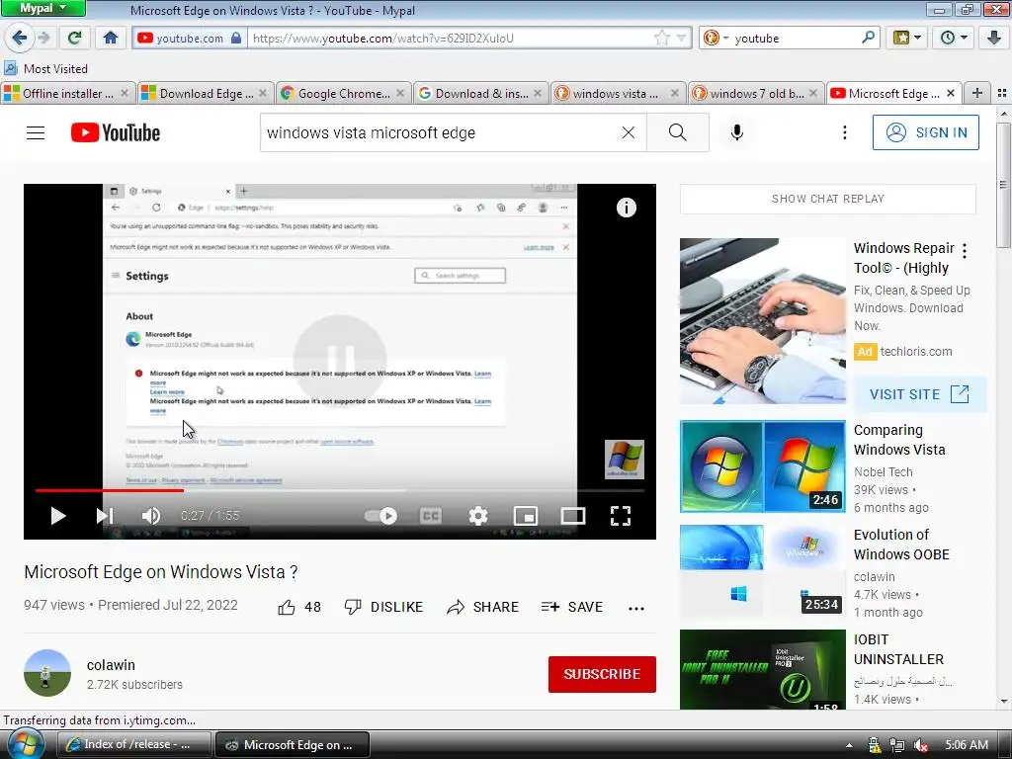Click the browser Forward arrow

click(43, 39)
